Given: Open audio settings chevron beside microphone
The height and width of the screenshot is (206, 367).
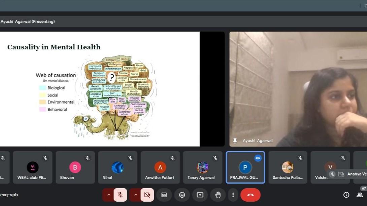Looking at the screenshot, I should [x=109, y=195].
